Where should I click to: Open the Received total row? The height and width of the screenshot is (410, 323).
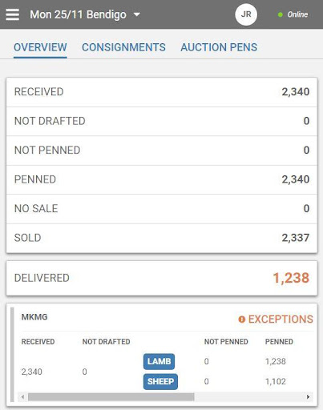(x=162, y=92)
